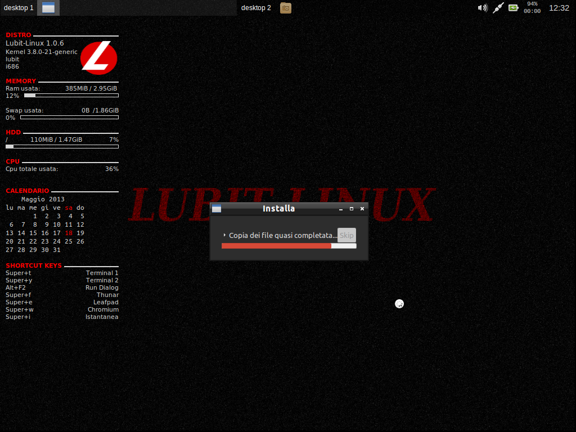576x432 pixels.
Task: Click the HDD usage bar under /
Action: pos(62,146)
